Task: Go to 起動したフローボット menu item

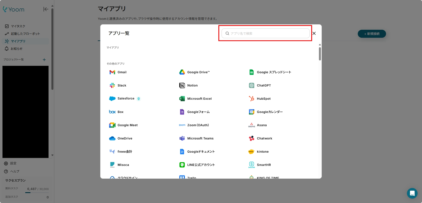Action: point(25,34)
